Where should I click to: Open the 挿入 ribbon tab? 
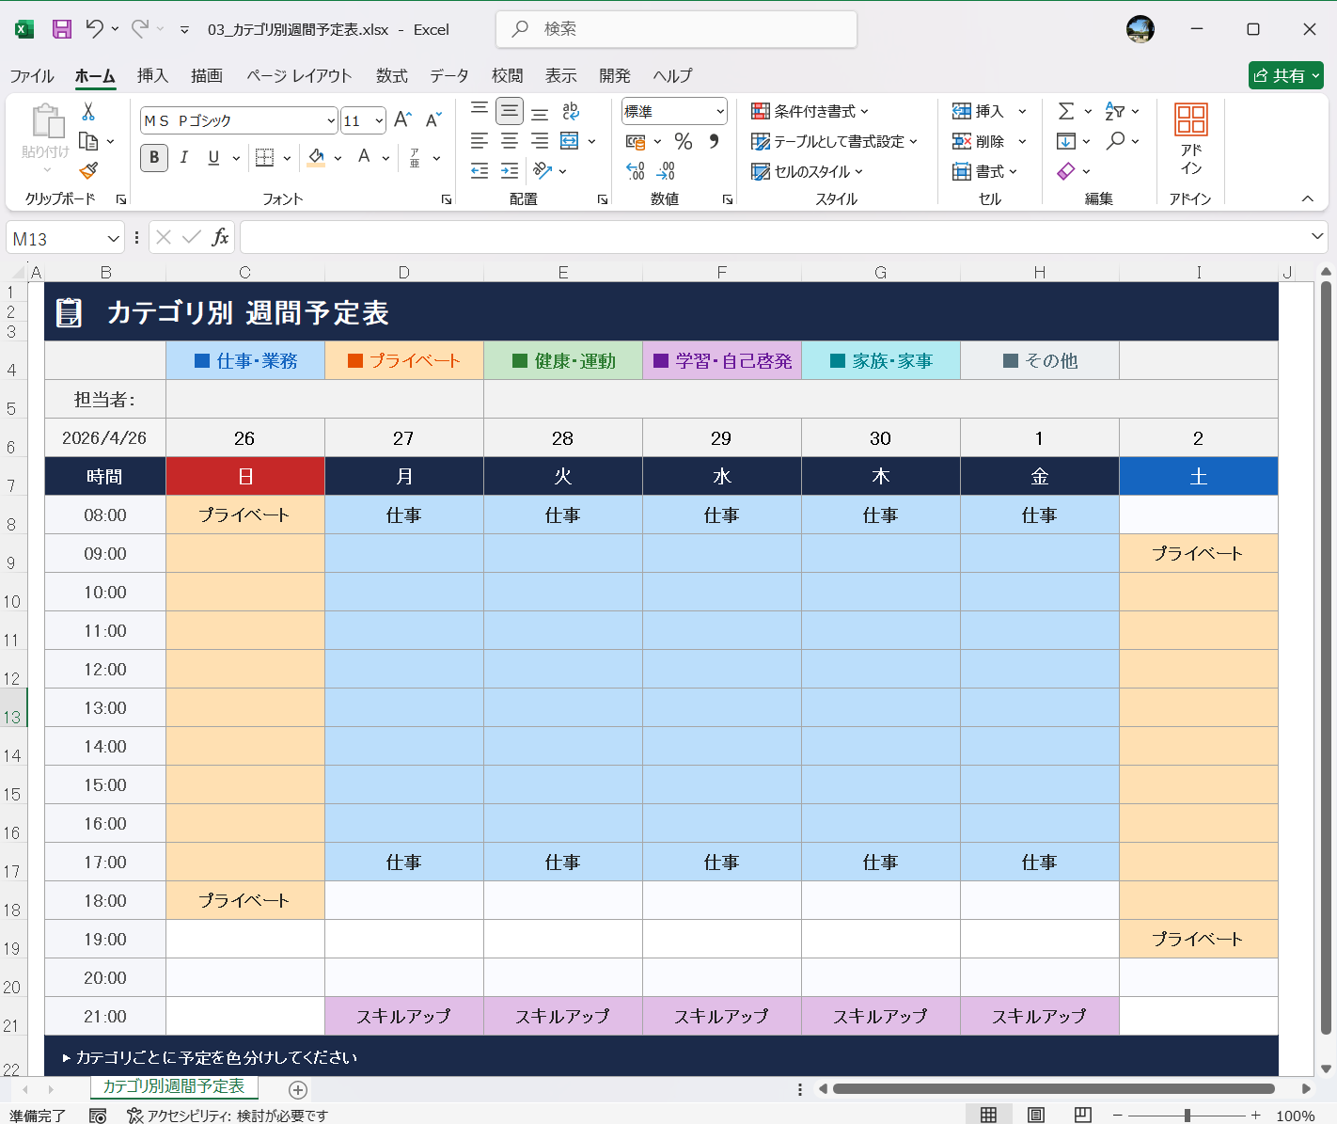(x=152, y=75)
